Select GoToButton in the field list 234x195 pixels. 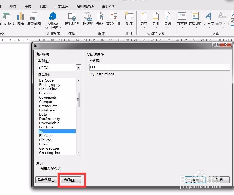(49, 149)
